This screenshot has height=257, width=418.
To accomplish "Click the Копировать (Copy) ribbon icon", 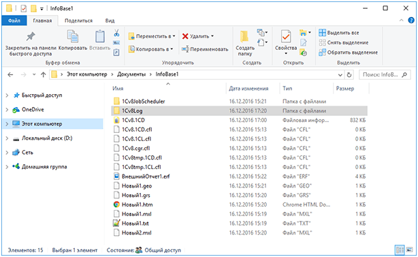I will (73, 37).
